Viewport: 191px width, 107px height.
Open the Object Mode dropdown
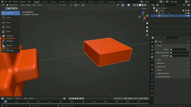(x=13, y=5)
